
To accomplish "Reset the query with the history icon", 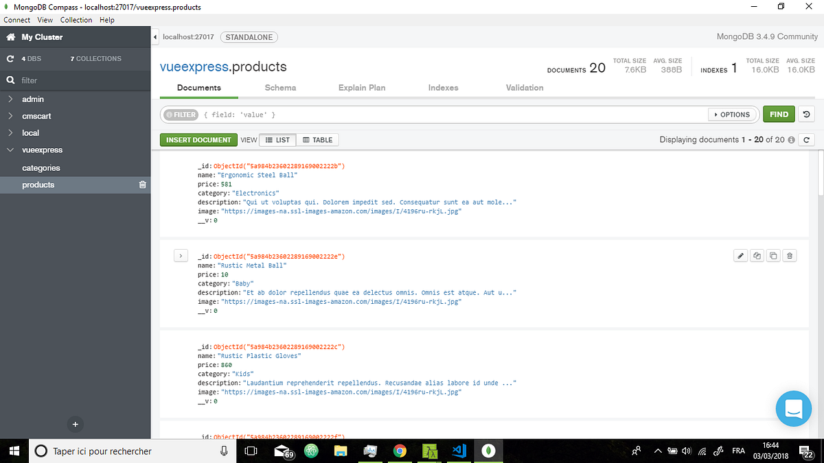I will click(805, 114).
